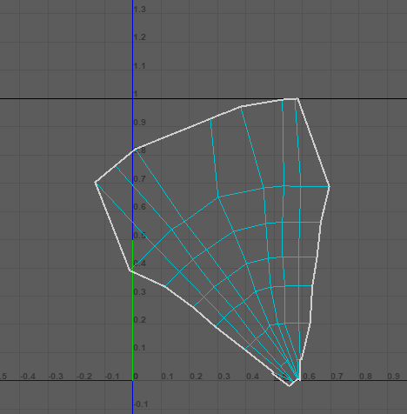The image size is (407, 414).
Task: Click the 1.1 grid label
Action: tap(140, 66)
